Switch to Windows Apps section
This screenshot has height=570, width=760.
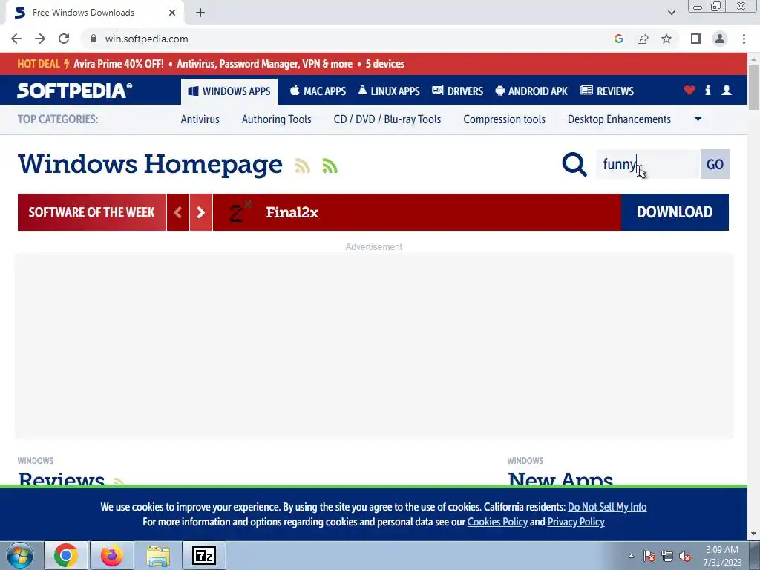(229, 91)
